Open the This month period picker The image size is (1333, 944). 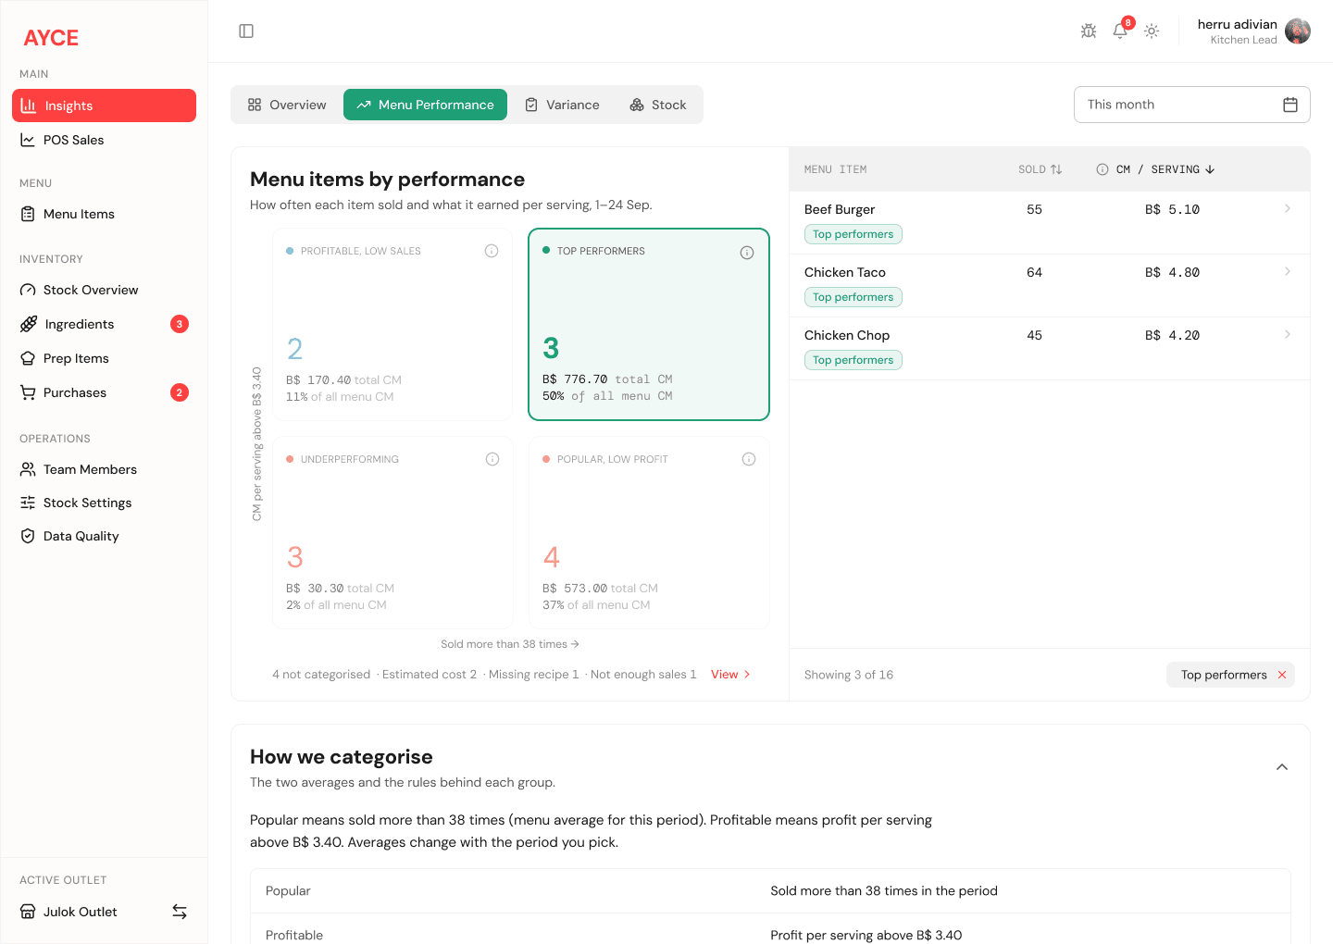(x=1191, y=105)
